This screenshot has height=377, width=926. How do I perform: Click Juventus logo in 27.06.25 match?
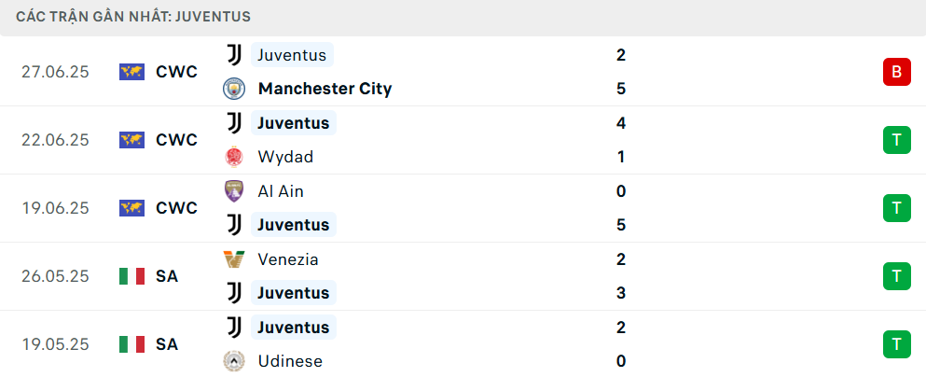[234, 55]
